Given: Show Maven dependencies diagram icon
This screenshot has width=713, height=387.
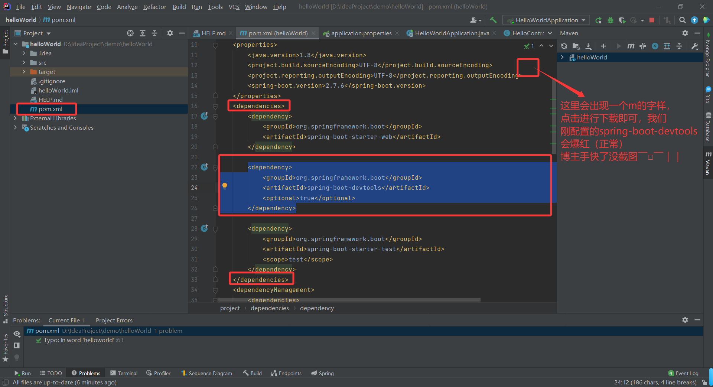Looking at the screenshot, I should coord(667,46).
